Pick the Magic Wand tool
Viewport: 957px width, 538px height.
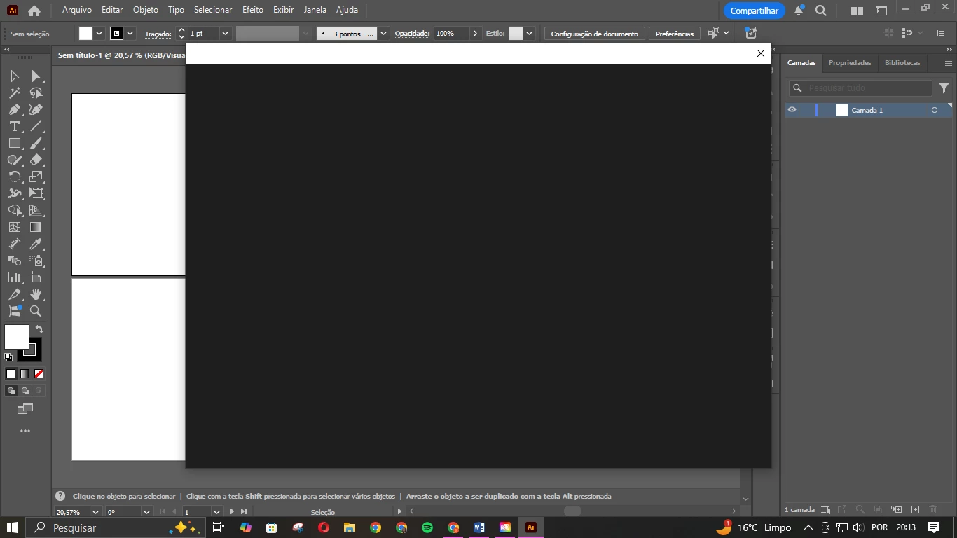15,92
